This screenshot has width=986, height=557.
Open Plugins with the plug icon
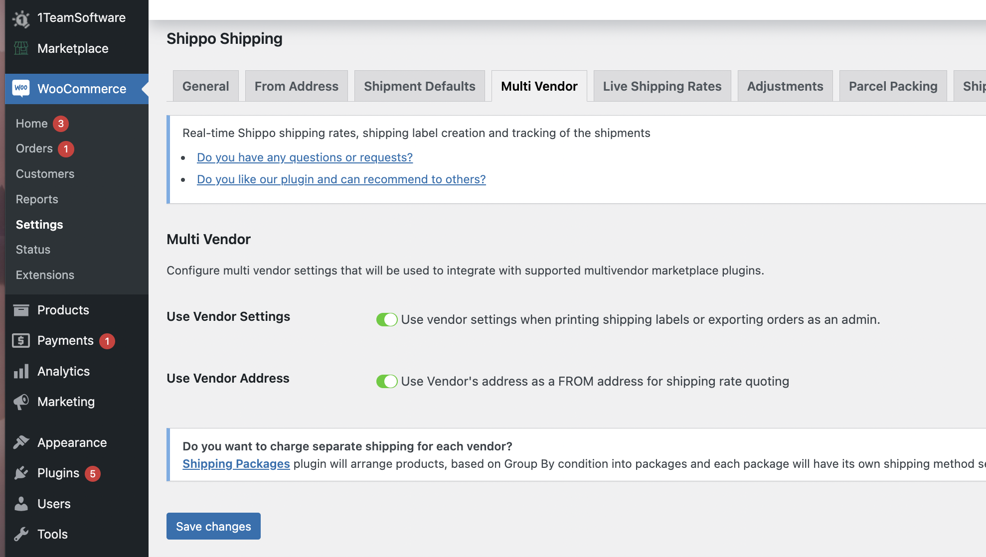point(21,473)
